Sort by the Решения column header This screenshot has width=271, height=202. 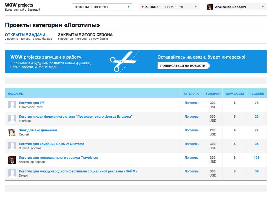click(257, 94)
